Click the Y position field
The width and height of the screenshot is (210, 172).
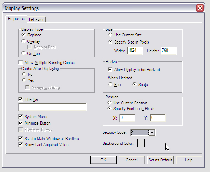click(x=158, y=118)
